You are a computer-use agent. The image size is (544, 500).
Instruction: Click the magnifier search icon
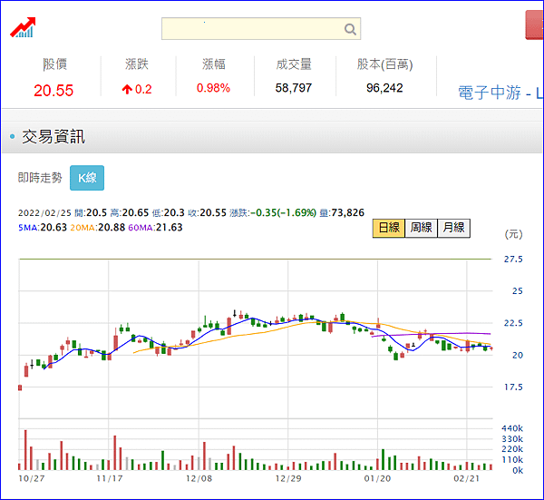pyautogui.click(x=350, y=30)
